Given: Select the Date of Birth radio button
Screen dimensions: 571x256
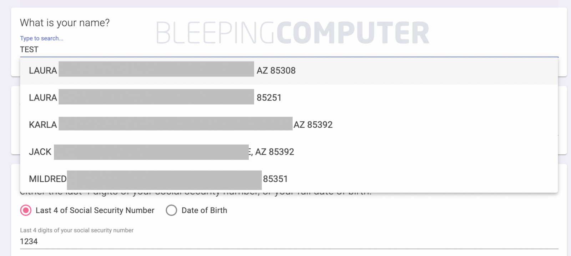Looking at the screenshot, I should click(x=171, y=210).
